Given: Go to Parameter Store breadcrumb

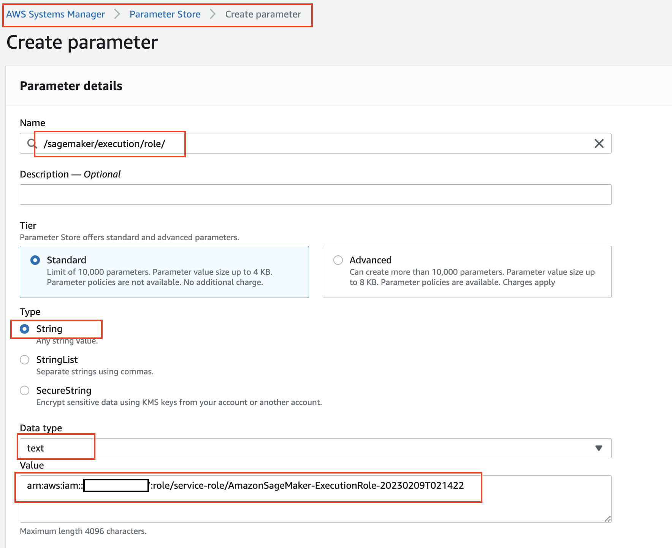Looking at the screenshot, I should (x=165, y=14).
